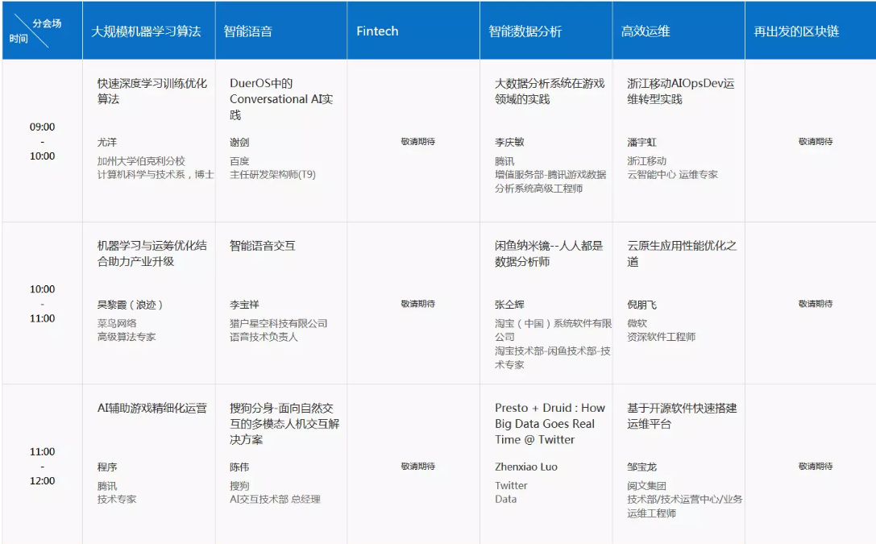Click speaker name 潘宇虹
The width and height of the screenshot is (876, 544).
pyautogui.click(x=642, y=143)
